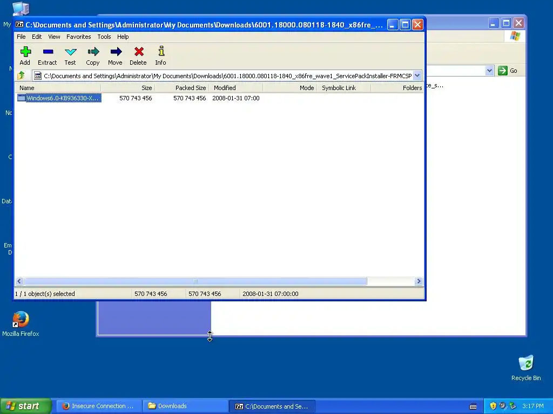The image size is (553, 414).
Task: Sort by Packed Size column header
Action: coord(181,88)
